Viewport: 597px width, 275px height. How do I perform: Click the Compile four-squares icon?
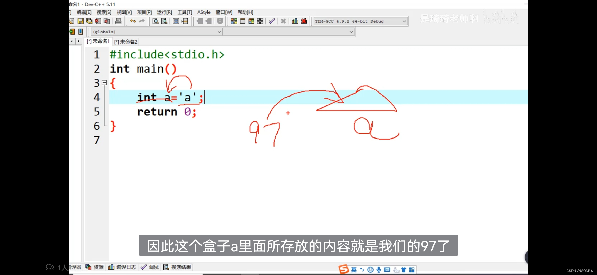[x=234, y=21]
